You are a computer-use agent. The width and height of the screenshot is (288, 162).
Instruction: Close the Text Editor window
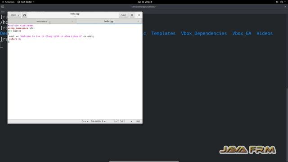[x=139, y=15]
